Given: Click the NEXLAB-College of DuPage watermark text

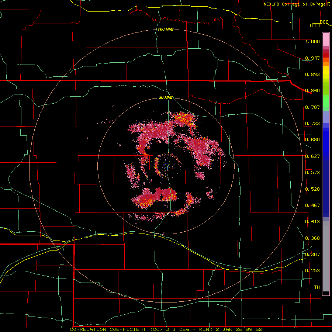Looking at the screenshot, I should pyautogui.click(x=297, y=4).
